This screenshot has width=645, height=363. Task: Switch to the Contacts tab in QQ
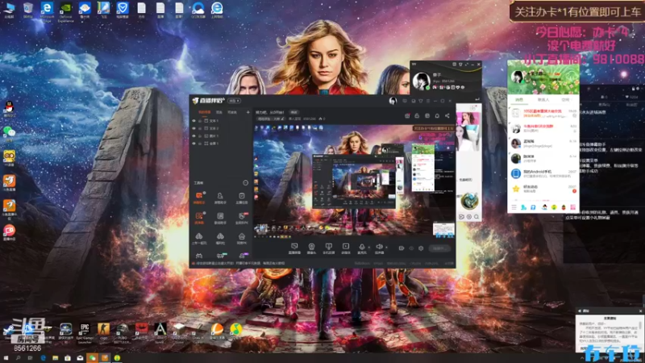(543, 99)
